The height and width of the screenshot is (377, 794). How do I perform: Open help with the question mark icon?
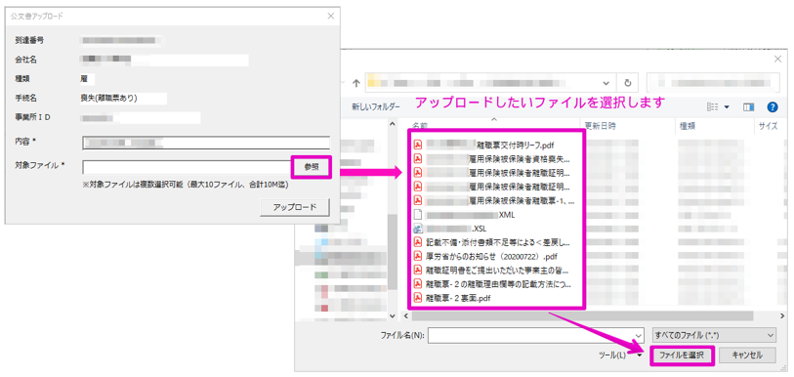(773, 106)
